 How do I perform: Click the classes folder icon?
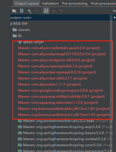pyautogui.click(x=15, y=30)
